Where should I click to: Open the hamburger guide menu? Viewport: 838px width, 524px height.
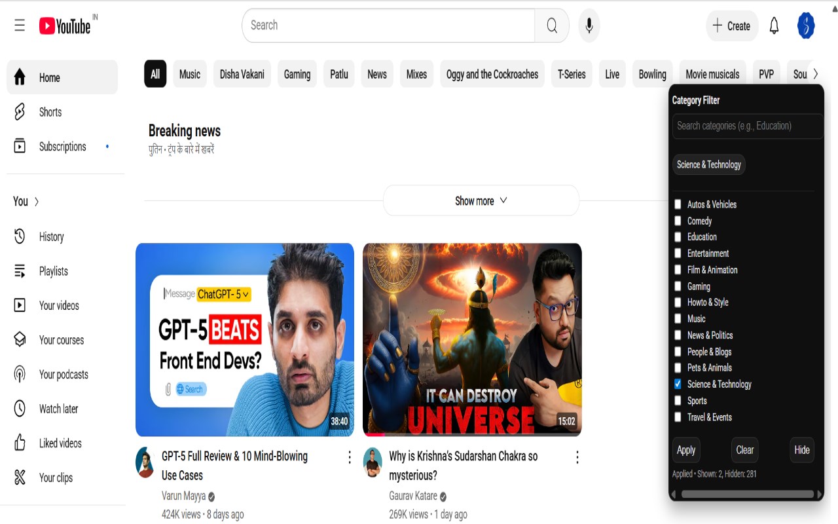click(20, 26)
